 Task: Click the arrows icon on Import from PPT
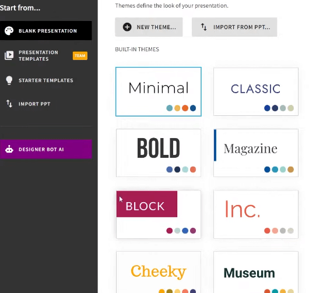tap(204, 27)
